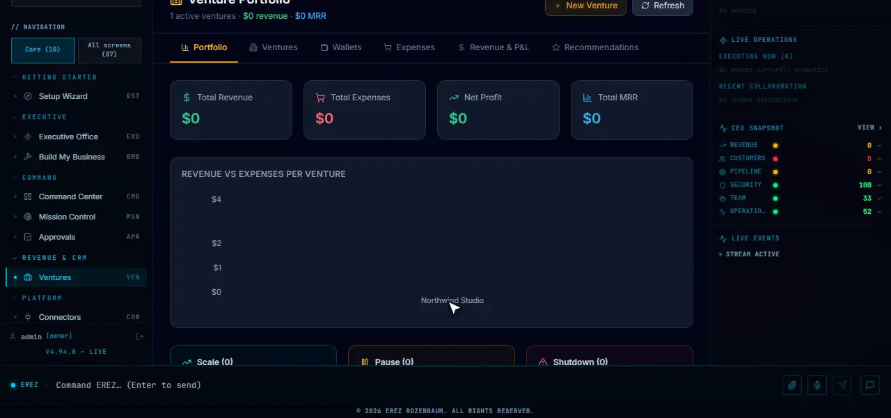Click the paperclip attach icon
Screen dimensions: 891x418
pos(792,385)
